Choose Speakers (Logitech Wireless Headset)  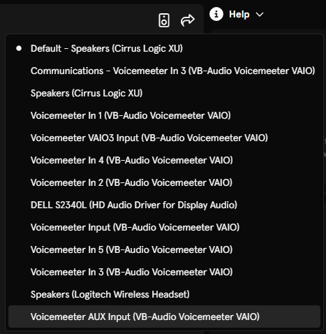[x=164, y=294]
